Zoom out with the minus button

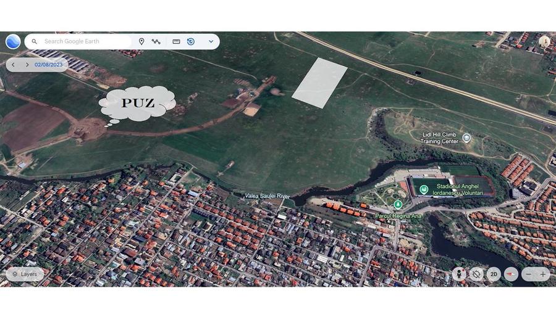tap(529, 274)
